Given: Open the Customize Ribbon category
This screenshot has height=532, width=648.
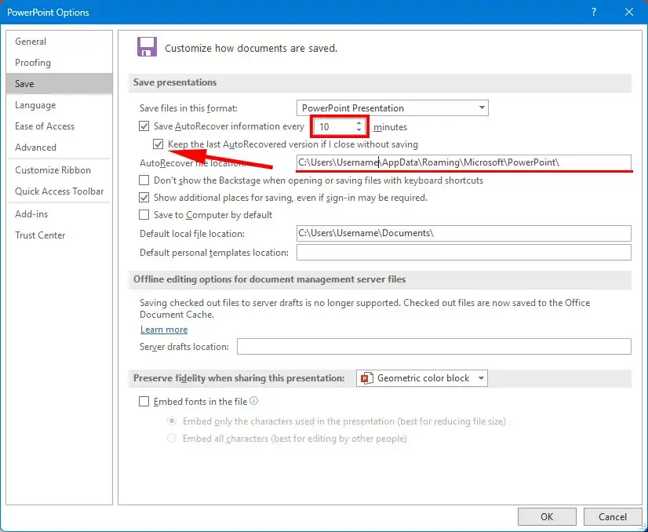Looking at the screenshot, I should pos(60,170).
